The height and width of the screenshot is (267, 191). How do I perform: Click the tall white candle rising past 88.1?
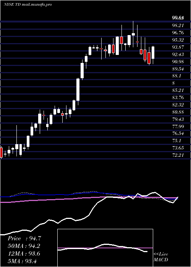(78, 90)
